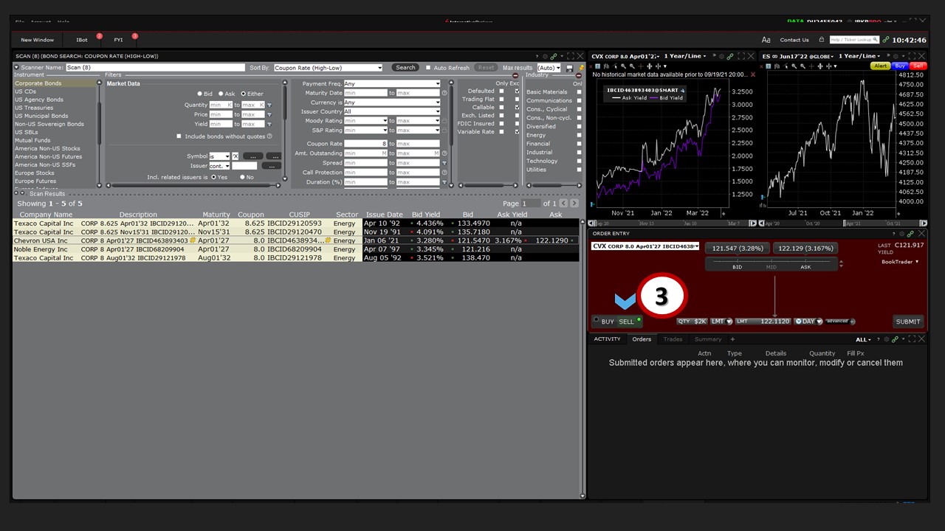Screen dimensions: 945x531
Task: Open the FYI notifications
Action: click(118, 40)
